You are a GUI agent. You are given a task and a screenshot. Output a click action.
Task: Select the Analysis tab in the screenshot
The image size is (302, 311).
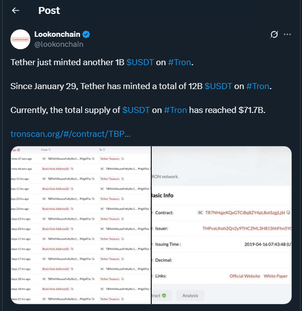tap(190, 296)
